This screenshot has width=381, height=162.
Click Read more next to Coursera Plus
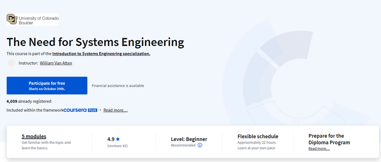(x=116, y=110)
